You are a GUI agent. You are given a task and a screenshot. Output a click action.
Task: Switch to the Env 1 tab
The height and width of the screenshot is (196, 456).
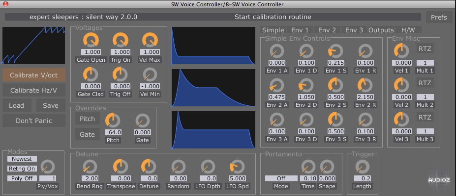[301, 30]
